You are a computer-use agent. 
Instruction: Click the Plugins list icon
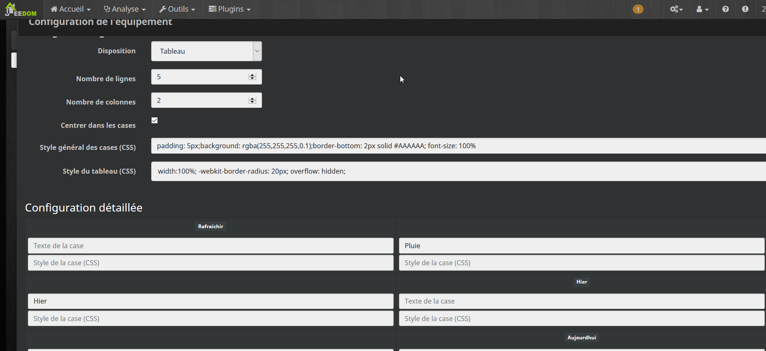212,9
